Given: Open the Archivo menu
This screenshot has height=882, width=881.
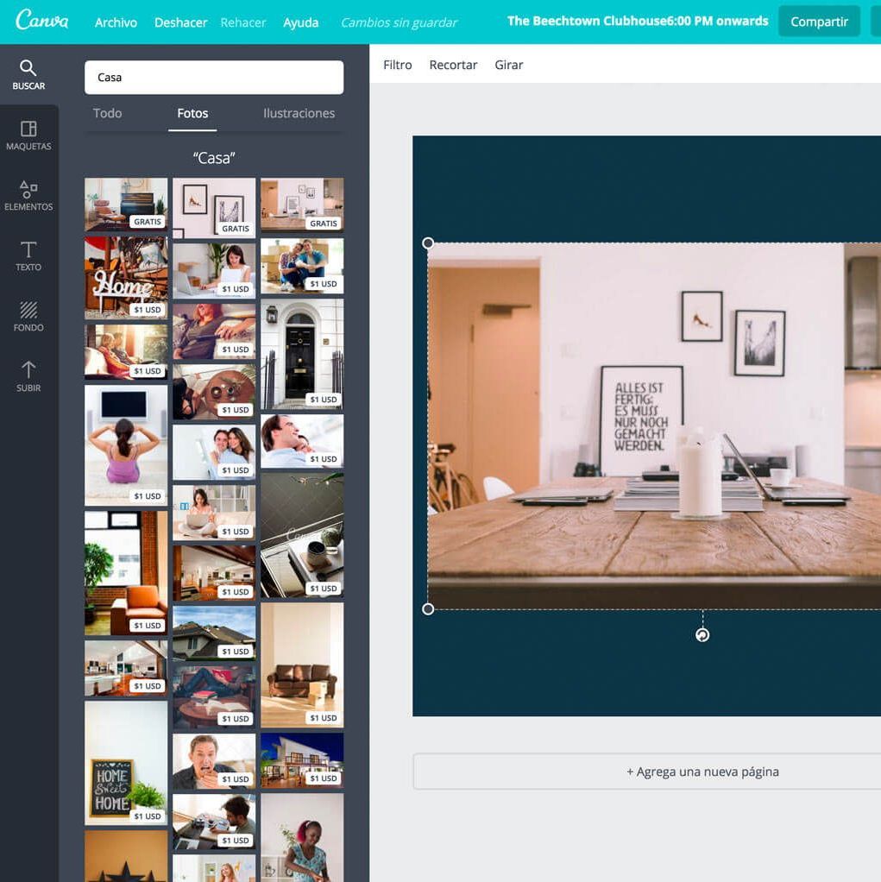Looking at the screenshot, I should coord(115,22).
